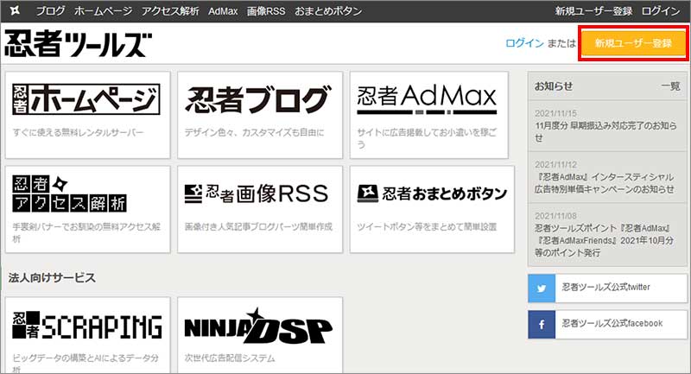Click the 忍者ツールズ site logo
The width and height of the screenshot is (691, 374).
click(78, 43)
